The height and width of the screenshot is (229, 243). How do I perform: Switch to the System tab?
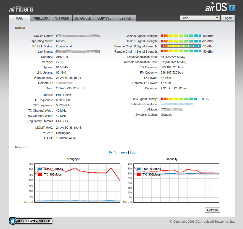click(126, 18)
